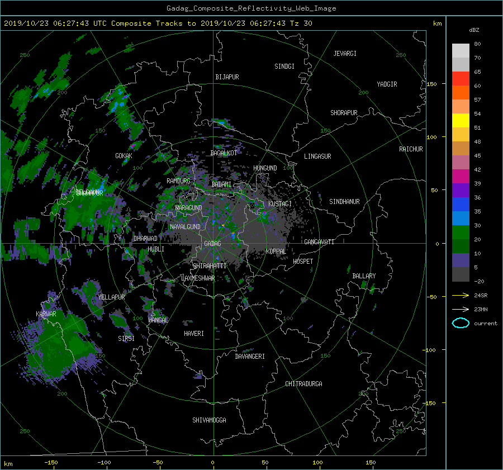Click the HUBLI label

coord(156,249)
